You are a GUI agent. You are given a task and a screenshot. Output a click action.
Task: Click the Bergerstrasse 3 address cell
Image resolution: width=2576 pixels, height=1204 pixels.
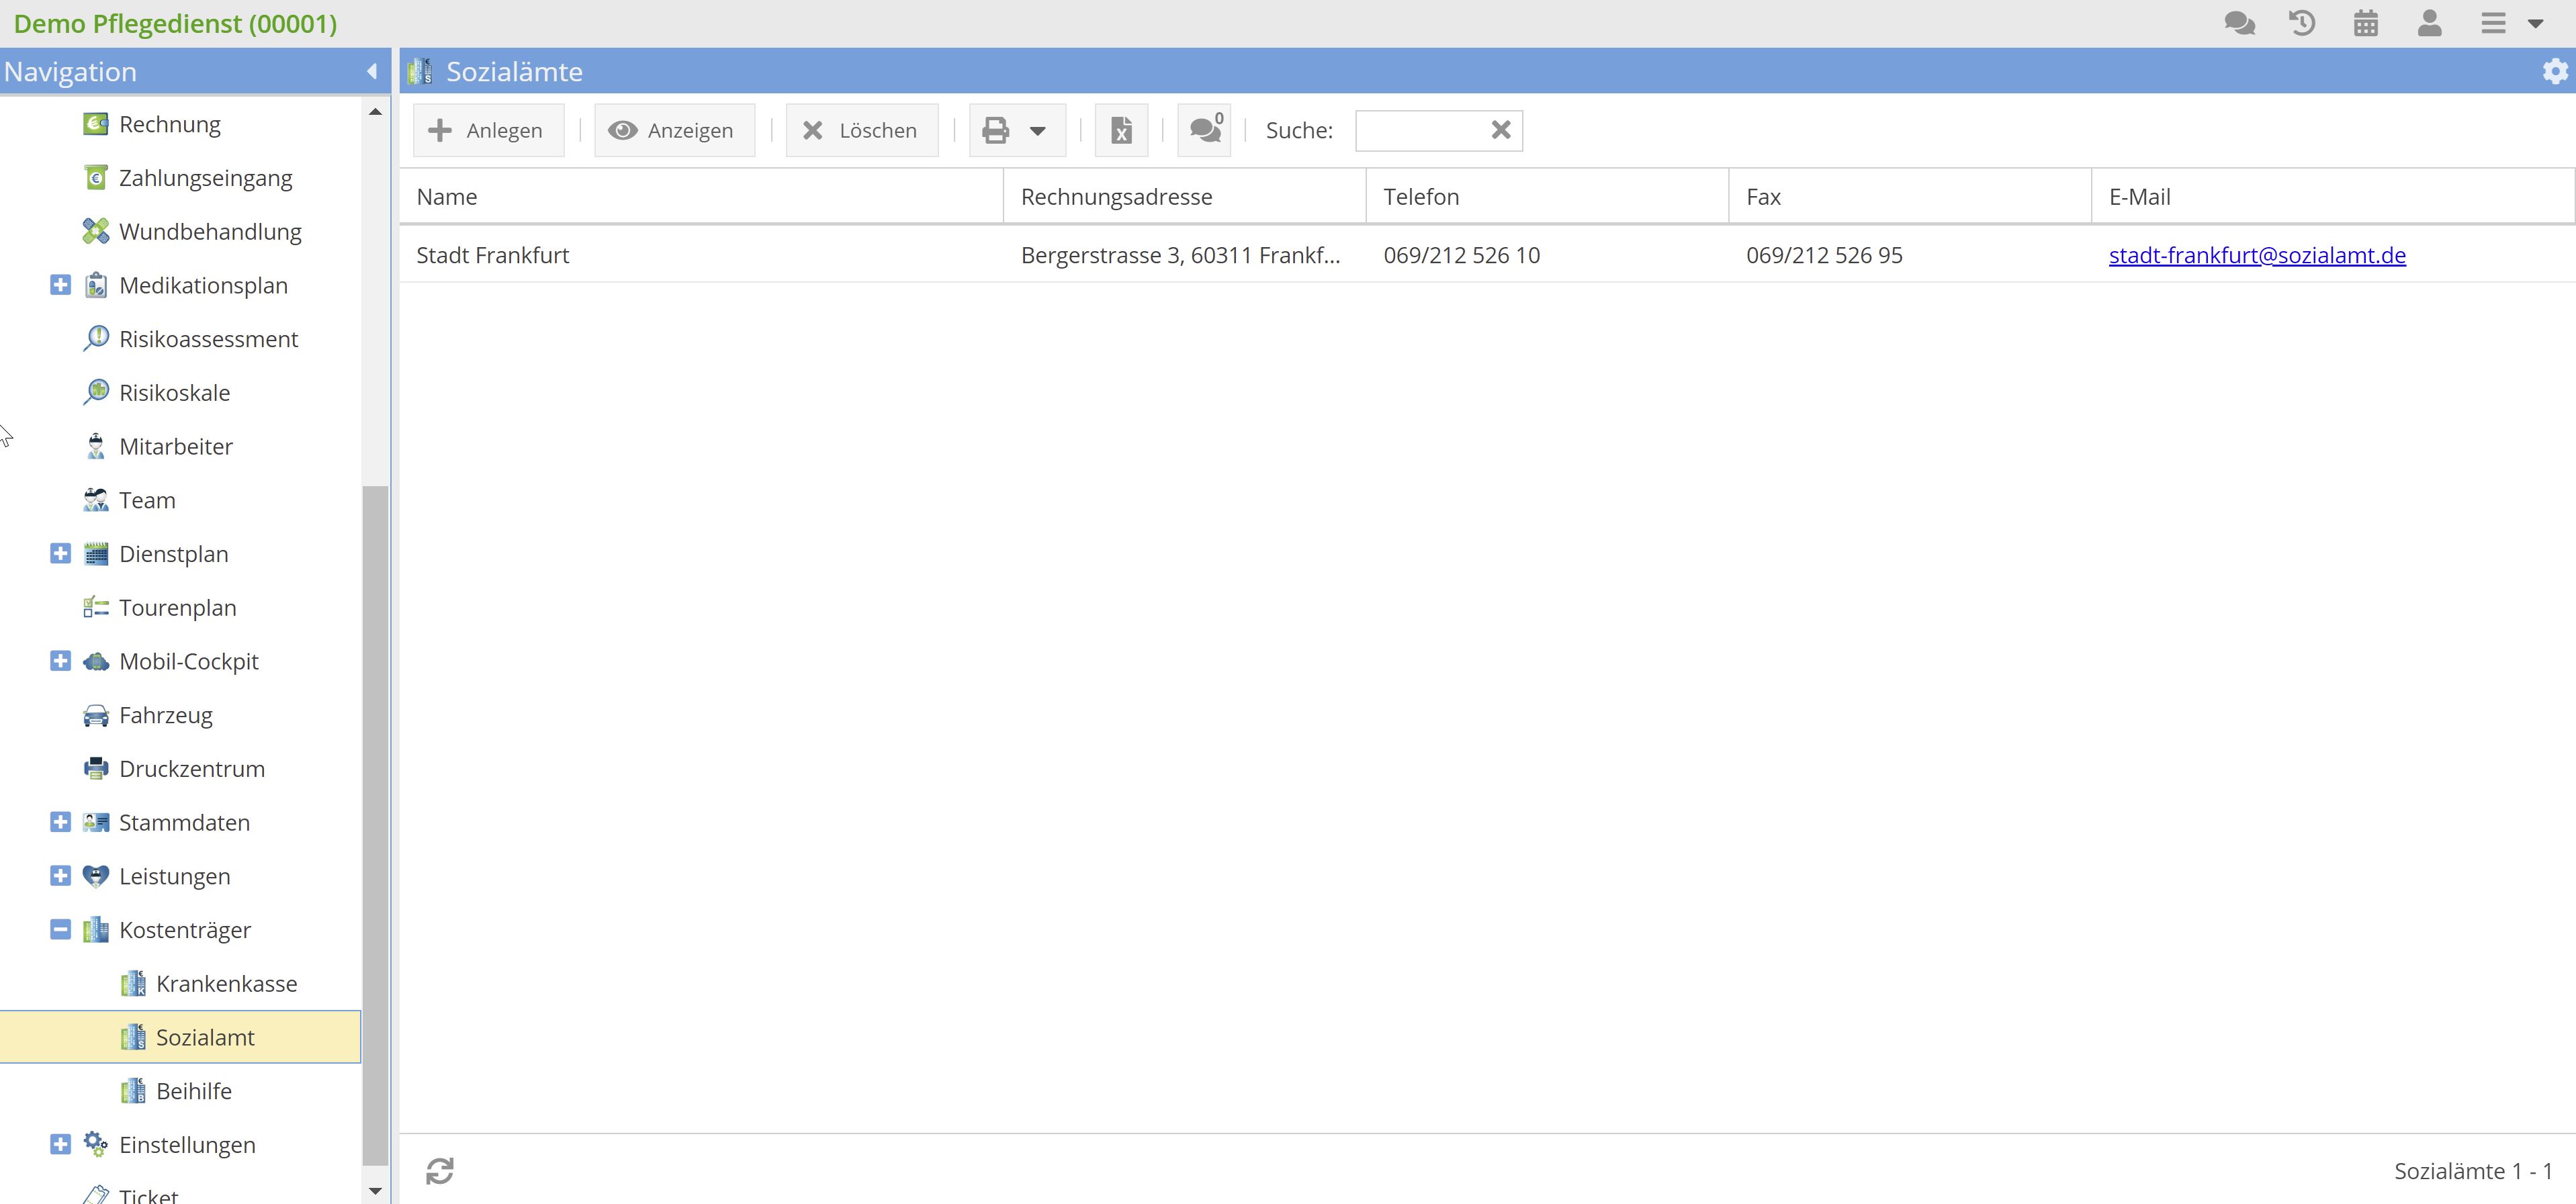[1180, 255]
